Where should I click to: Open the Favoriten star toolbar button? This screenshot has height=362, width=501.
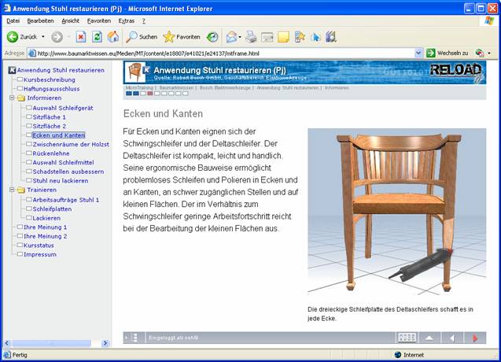click(x=182, y=37)
